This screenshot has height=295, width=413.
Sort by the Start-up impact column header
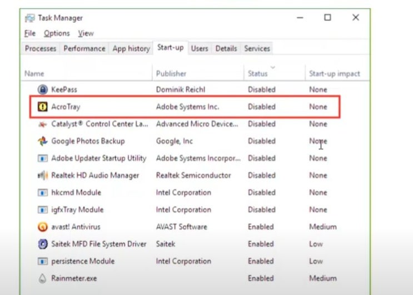point(335,73)
